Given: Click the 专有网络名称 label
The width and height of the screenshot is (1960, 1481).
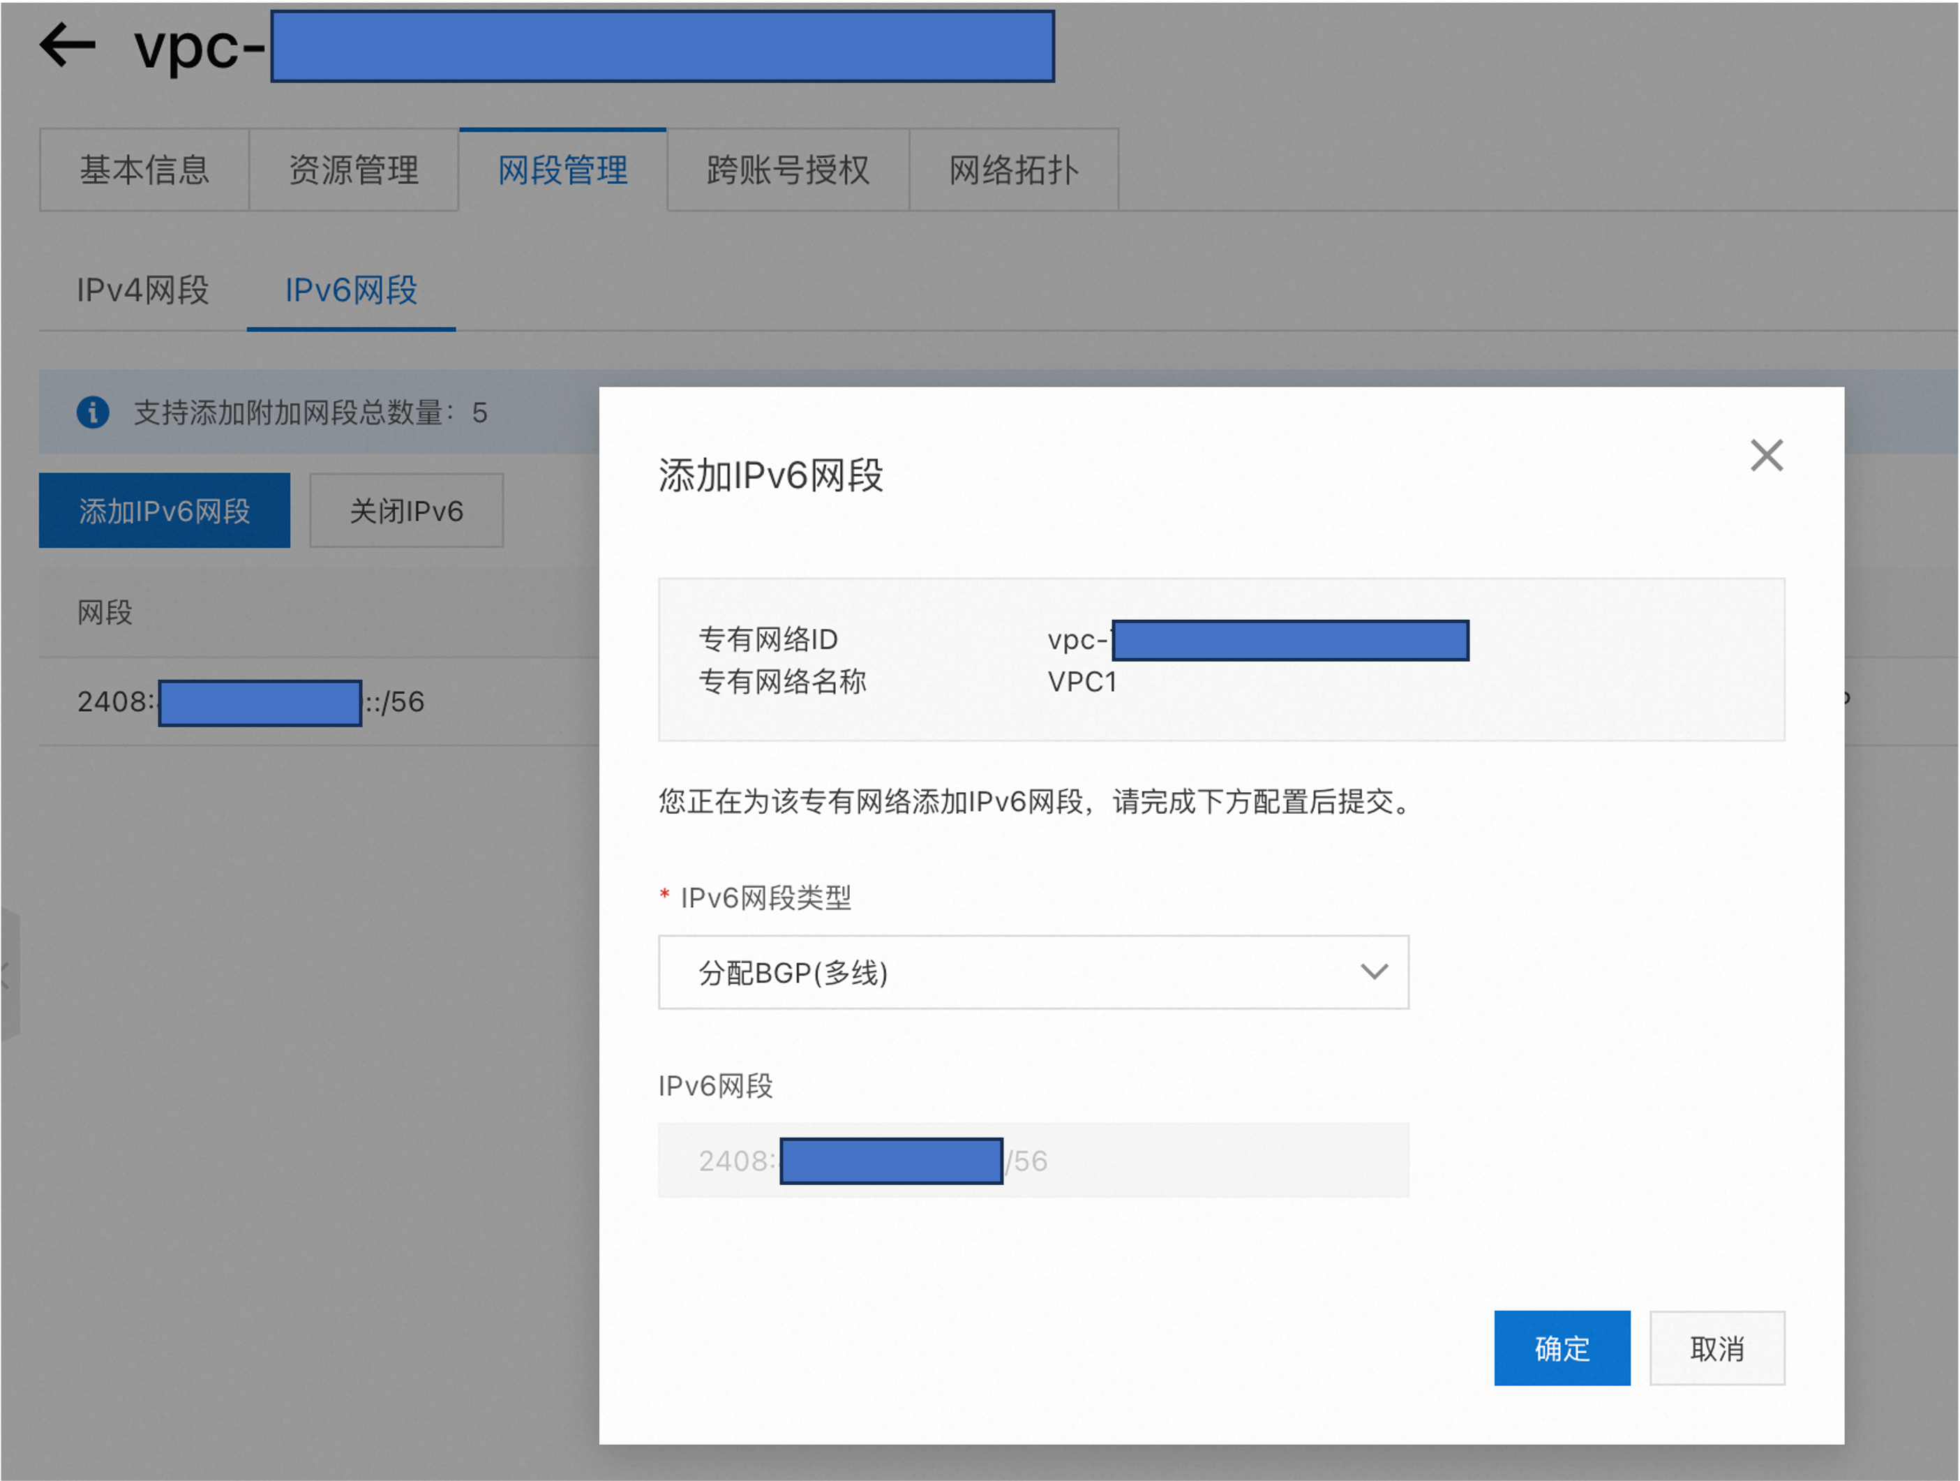Looking at the screenshot, I should (x=782, y=682).
